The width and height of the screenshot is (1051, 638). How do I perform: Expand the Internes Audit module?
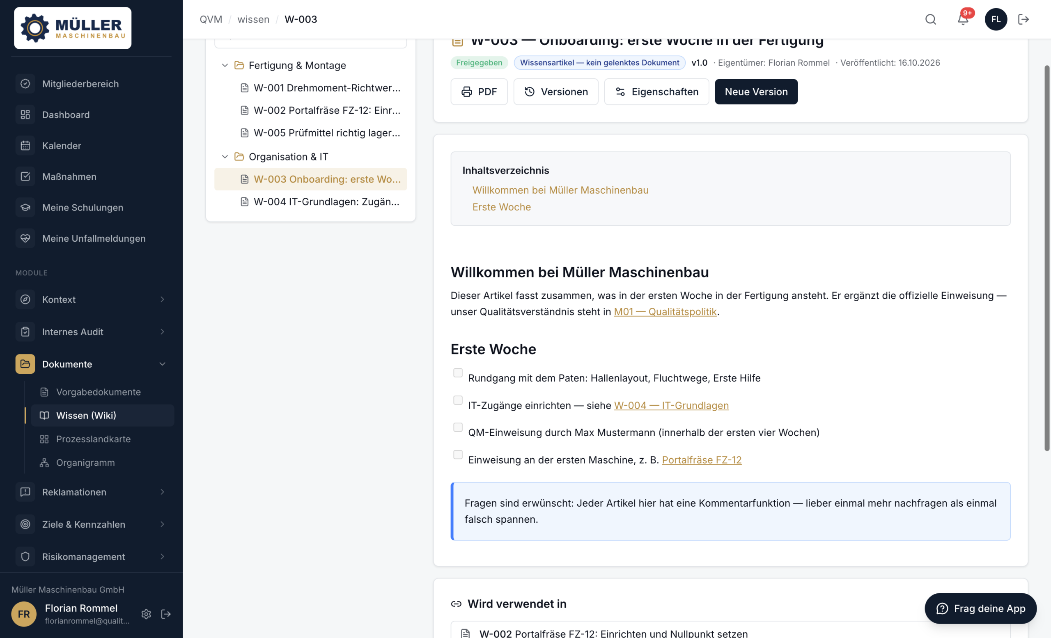pyautogui.click(x=91, y=332)
